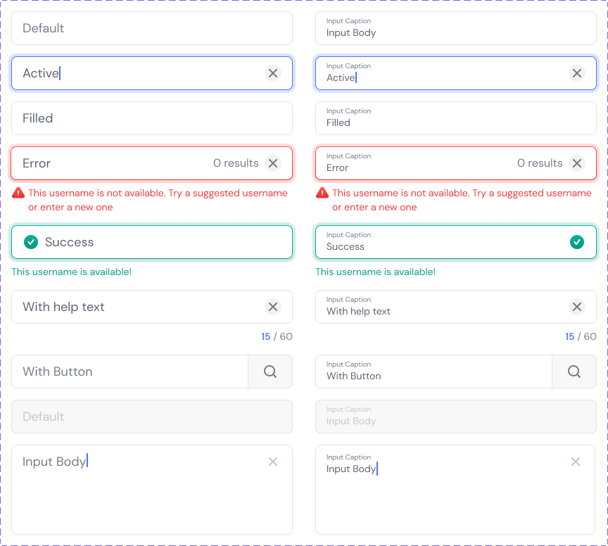Click the X icon in the captioned Error input
This screenshot has height=546, width=608.
(x=577, y=163)
